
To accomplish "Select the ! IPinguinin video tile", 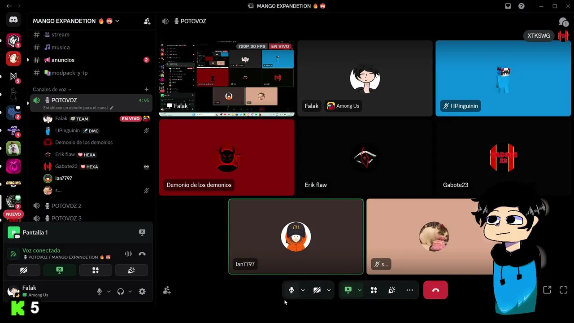I will click(x=503, y=78).
